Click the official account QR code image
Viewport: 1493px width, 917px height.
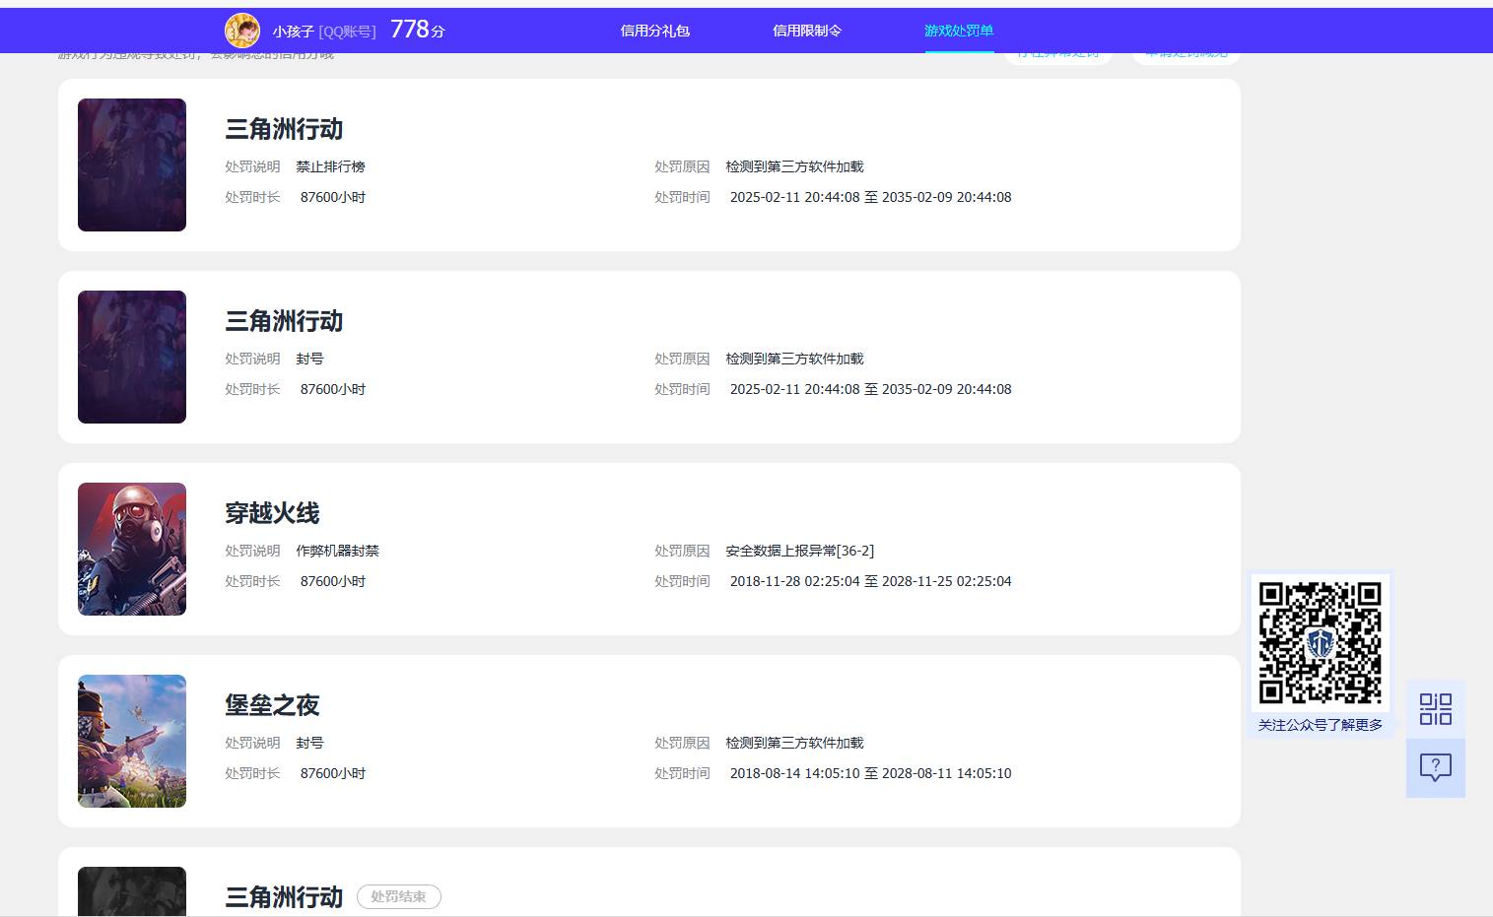coord(1320,643)
